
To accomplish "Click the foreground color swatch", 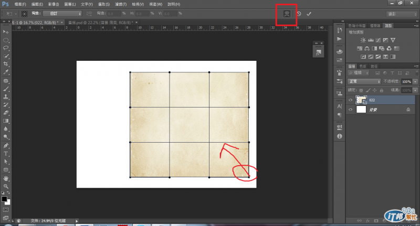I will (4, 199).
